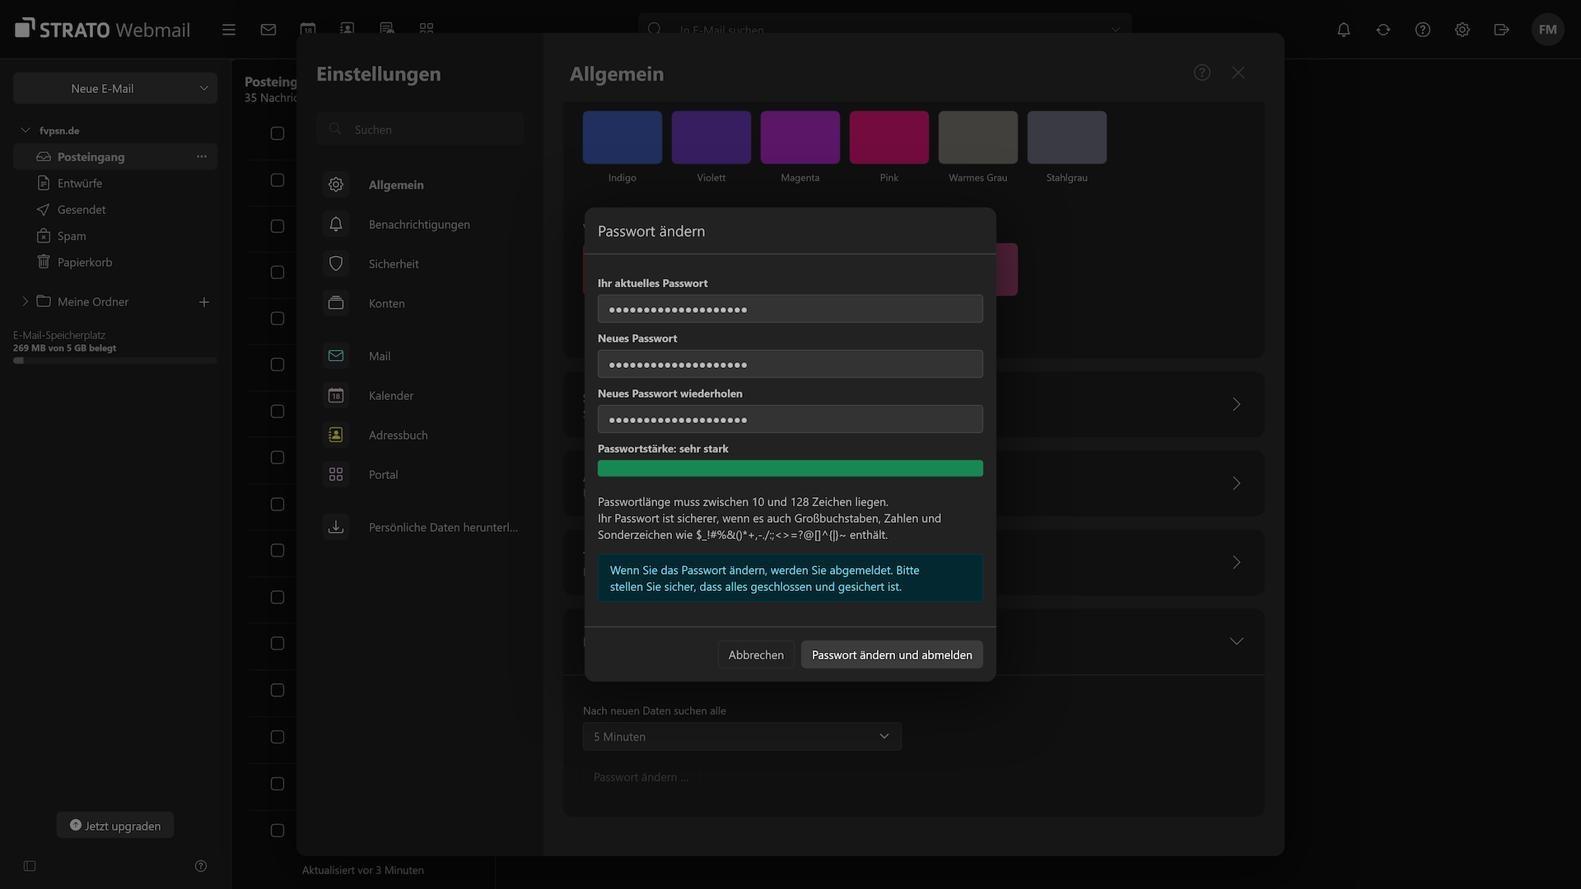Click the Neues Passwort wiederholen field
The width and height of the screenshot is (1581, 889).
tap(790, 419)
